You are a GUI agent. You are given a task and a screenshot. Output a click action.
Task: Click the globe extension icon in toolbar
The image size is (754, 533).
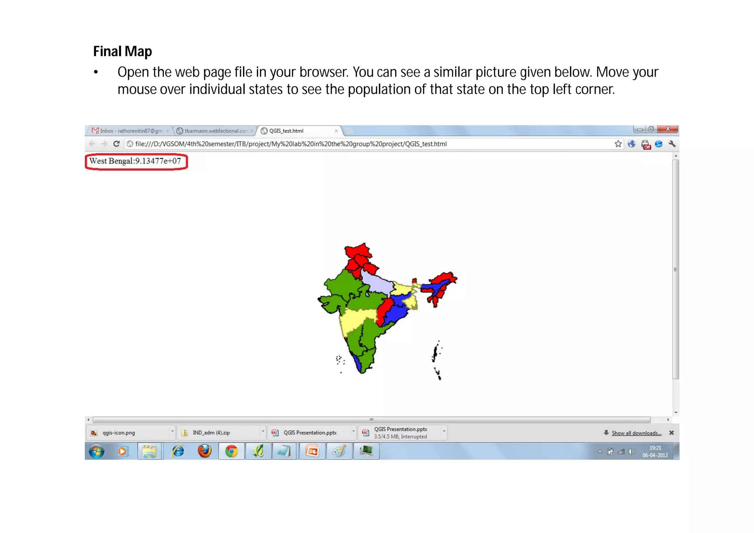coord(631,144)
